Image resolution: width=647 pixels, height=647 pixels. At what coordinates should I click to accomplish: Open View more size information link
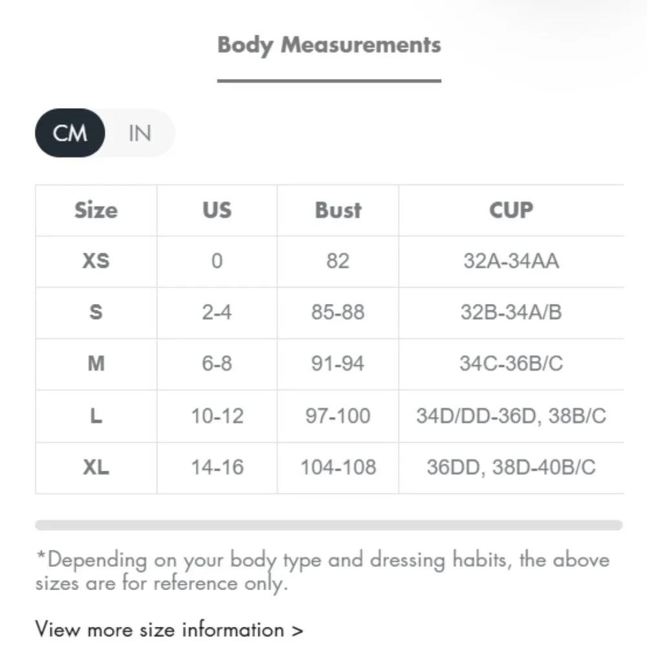pyautogui.click(x=169, y=629)
